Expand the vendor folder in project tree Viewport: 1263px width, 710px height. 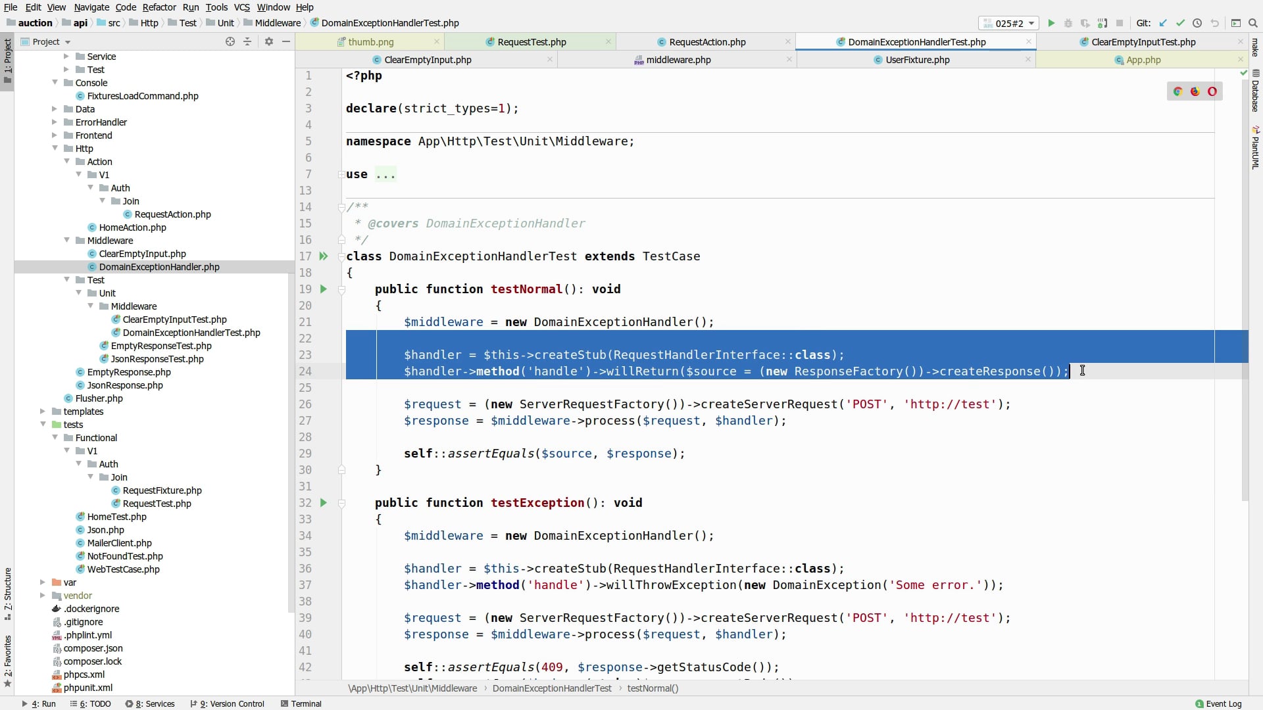(x=43, y=596)
